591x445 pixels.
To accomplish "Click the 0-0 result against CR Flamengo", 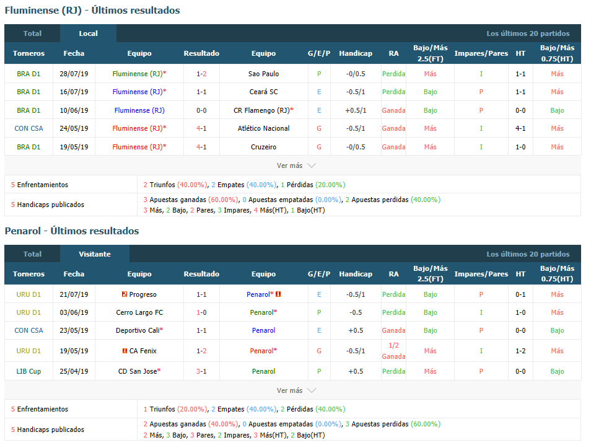I will coord(201,110).
